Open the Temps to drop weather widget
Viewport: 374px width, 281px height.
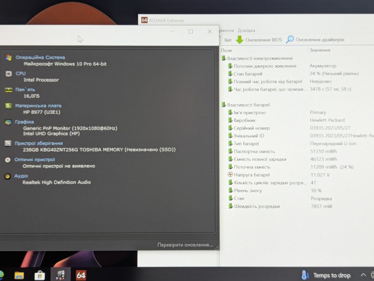(x=325, y=275)
